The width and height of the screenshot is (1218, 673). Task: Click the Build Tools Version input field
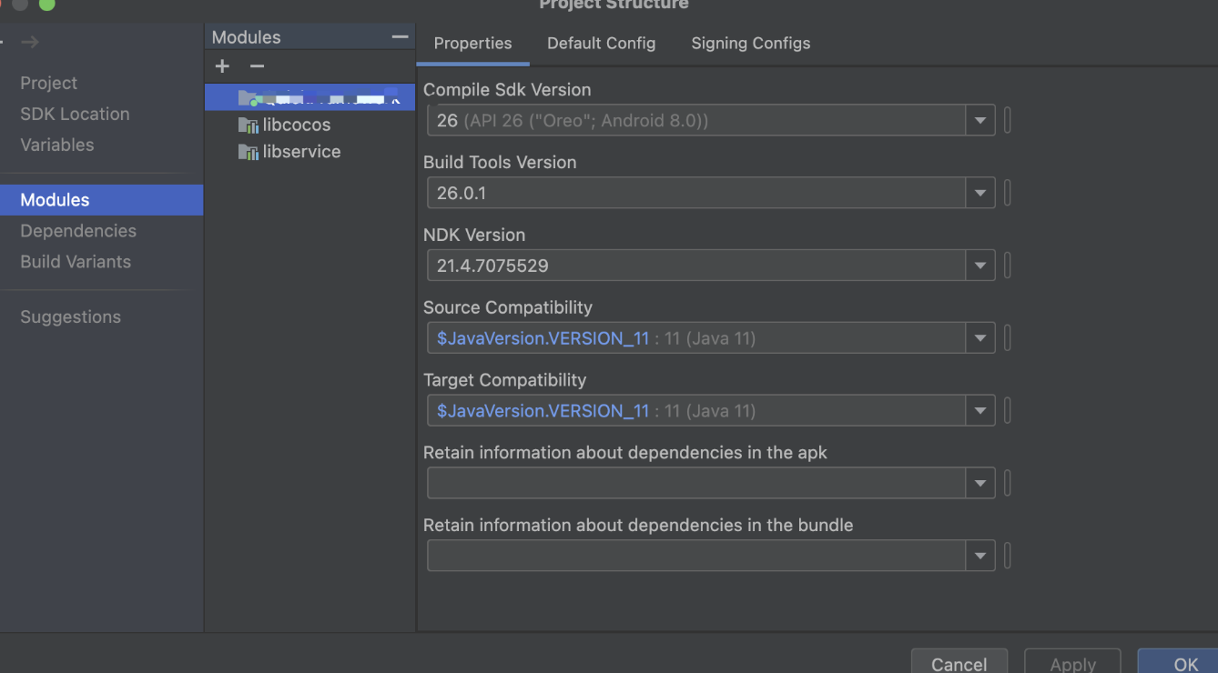point(695,193)
